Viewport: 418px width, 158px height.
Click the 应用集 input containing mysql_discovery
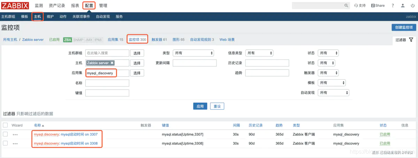point(107,73)
